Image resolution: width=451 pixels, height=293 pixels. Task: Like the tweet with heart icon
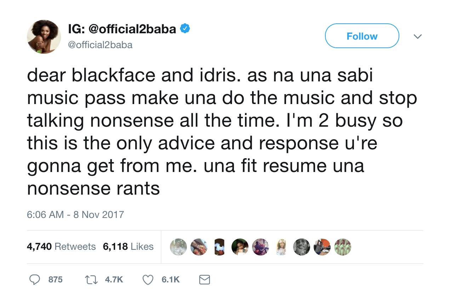148,280
